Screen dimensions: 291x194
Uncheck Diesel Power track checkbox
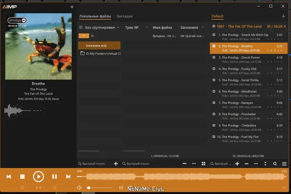214,57
